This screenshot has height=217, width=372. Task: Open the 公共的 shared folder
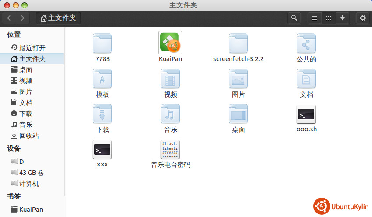coord(306,43)
